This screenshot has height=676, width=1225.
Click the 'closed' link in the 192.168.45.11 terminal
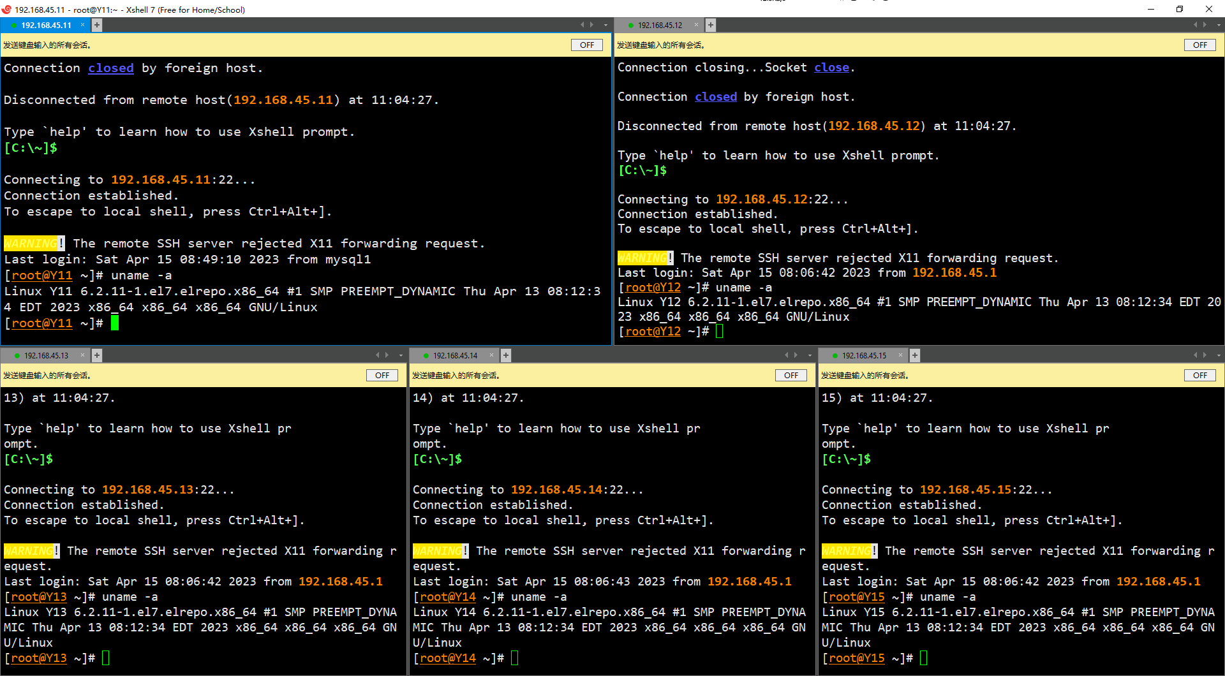click(x=110, y=68)
